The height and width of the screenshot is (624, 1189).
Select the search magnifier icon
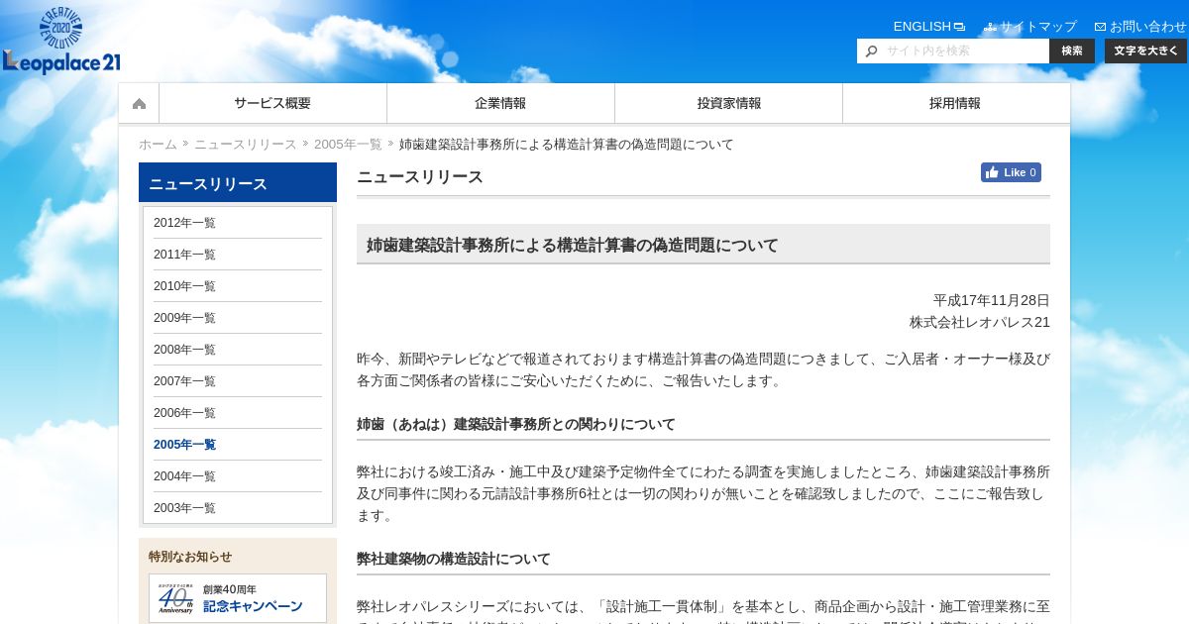click(871, 52)
